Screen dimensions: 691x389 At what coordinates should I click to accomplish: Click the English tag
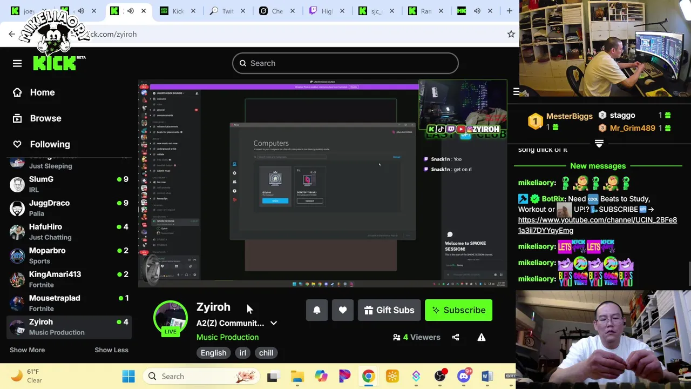(x=214, y=353)
